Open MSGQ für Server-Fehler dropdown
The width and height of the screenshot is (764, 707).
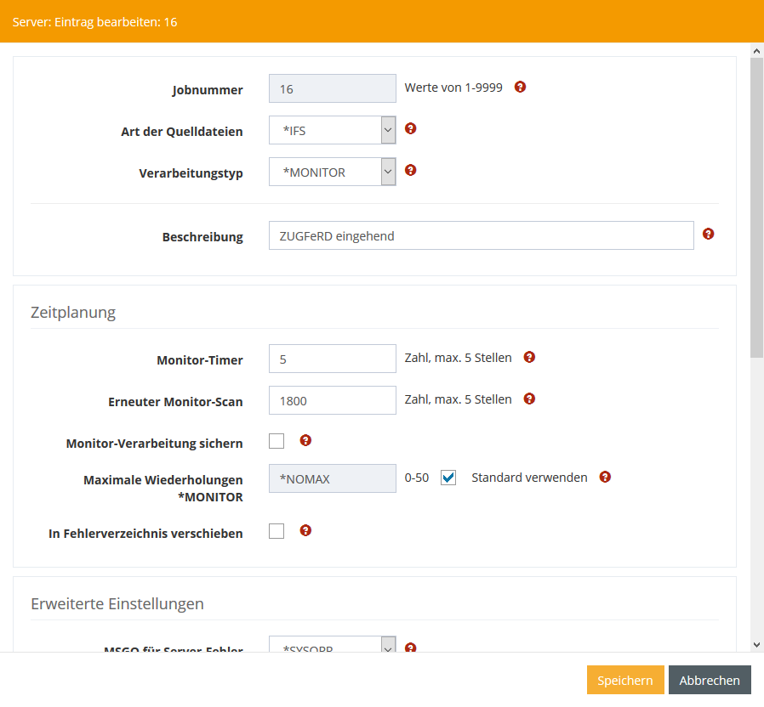click(x=333, y=648)
